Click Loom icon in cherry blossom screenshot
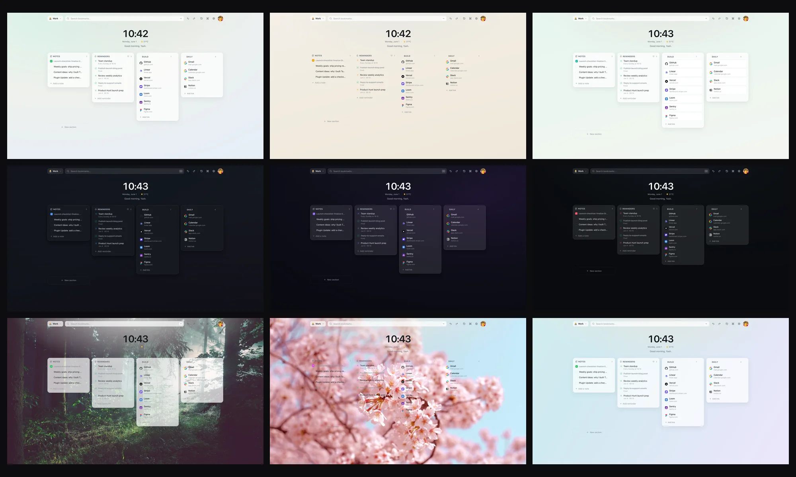This screenshot has width=796, height=477. click(x=403, y=396)
